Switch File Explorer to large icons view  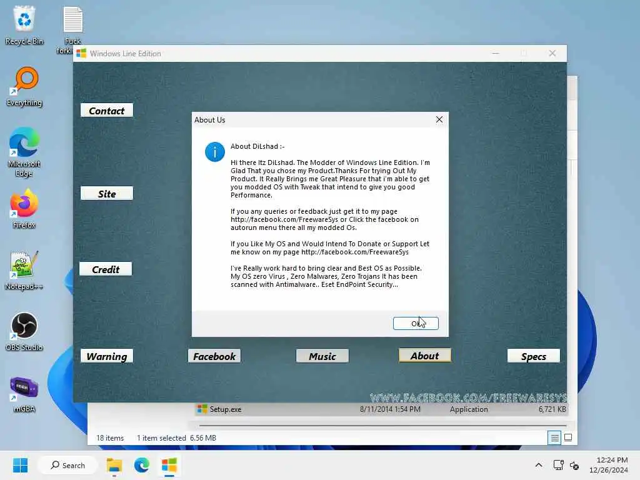point(568,438)
